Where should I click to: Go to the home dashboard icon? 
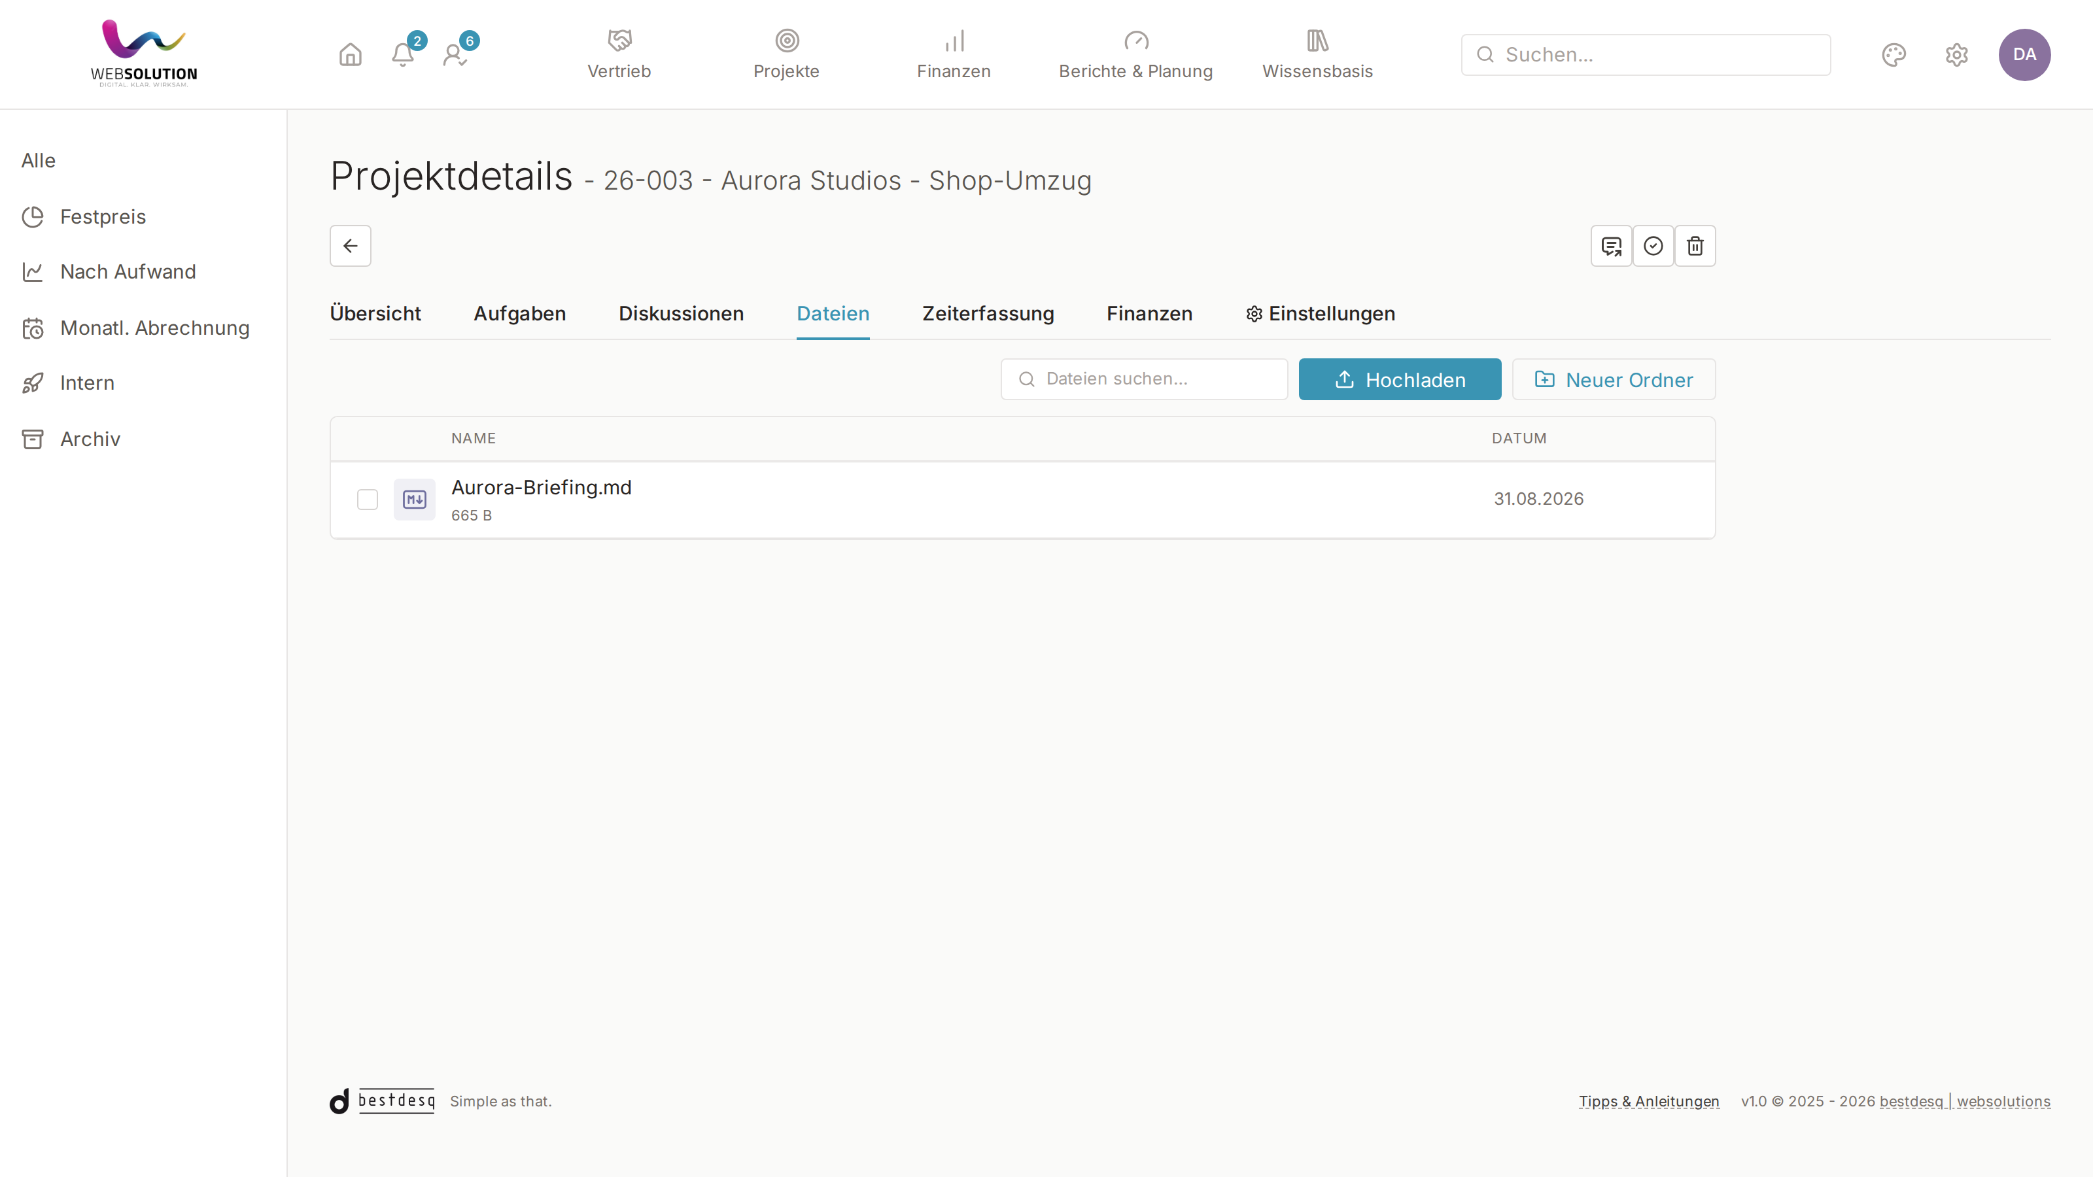[350, 54]
